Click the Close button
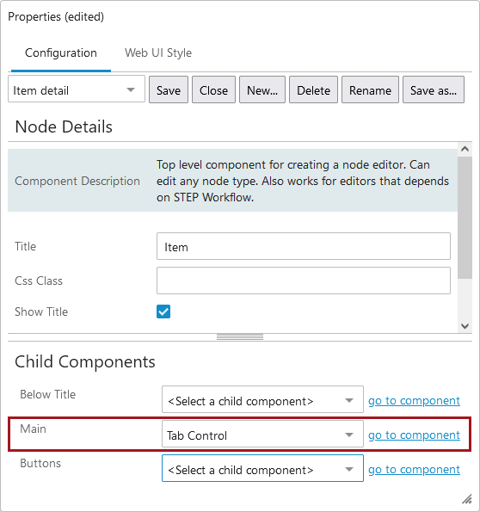Image resolution: width=480 pixels, height=512 pixels. tap(213, 89)
